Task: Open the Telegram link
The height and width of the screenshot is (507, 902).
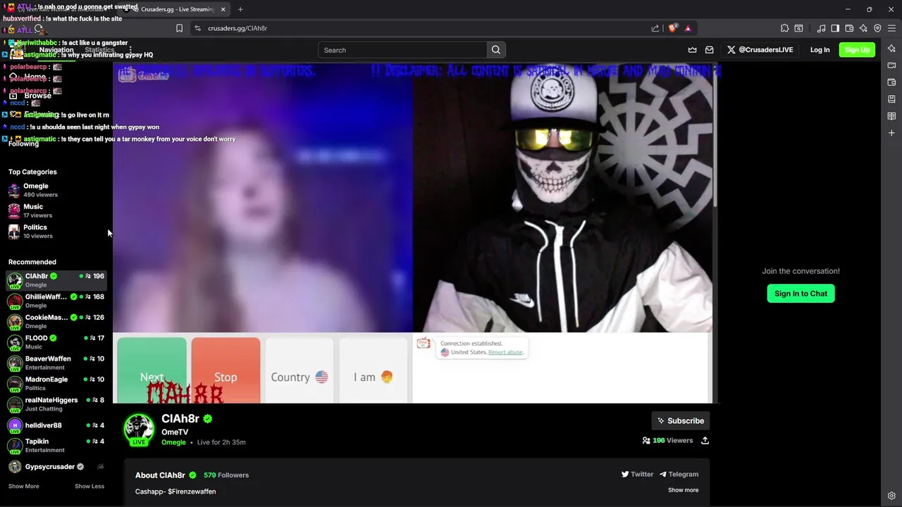Action: point(679,475)
